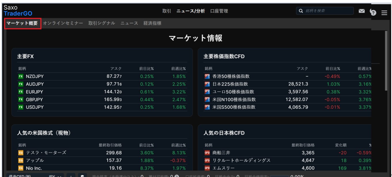Open the 口座管理 top menu
392x177 pixels.
(219, 11)
